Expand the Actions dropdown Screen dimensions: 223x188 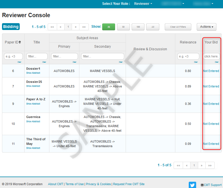(x=206, y=27)
